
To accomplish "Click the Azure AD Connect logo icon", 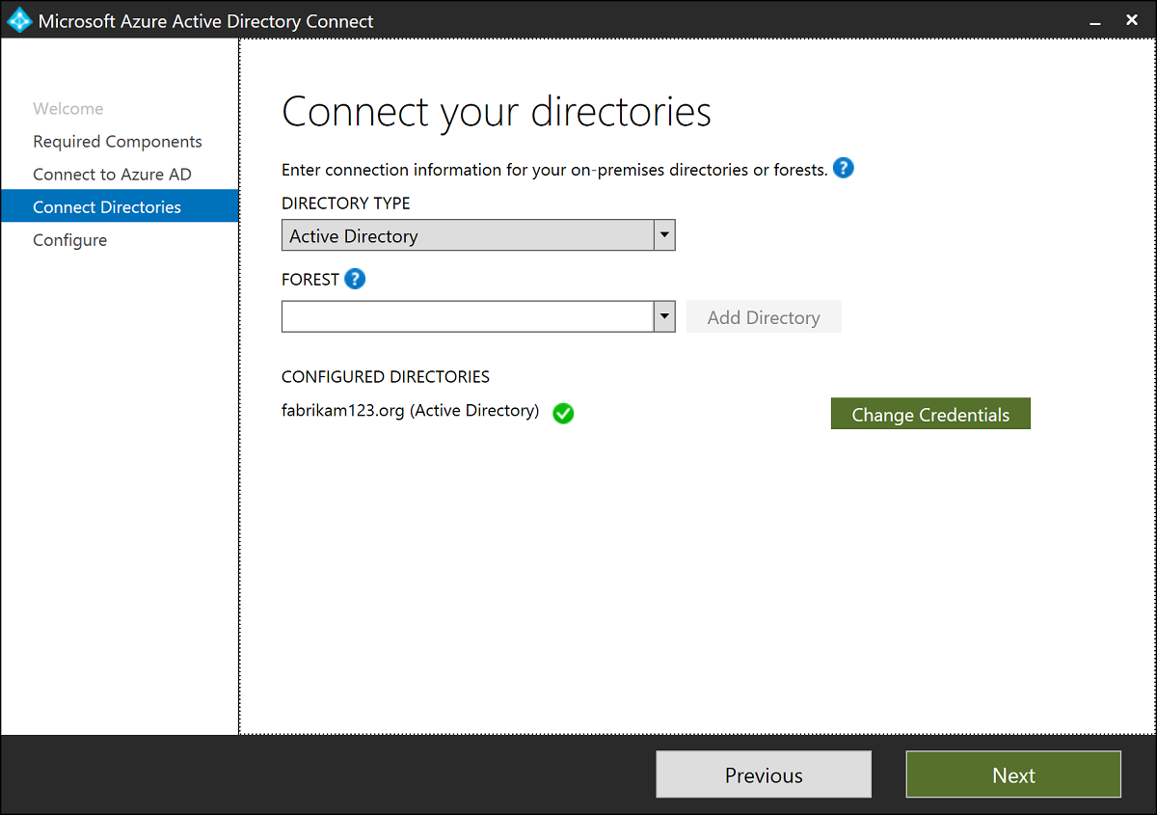I will tap(19, 20).
